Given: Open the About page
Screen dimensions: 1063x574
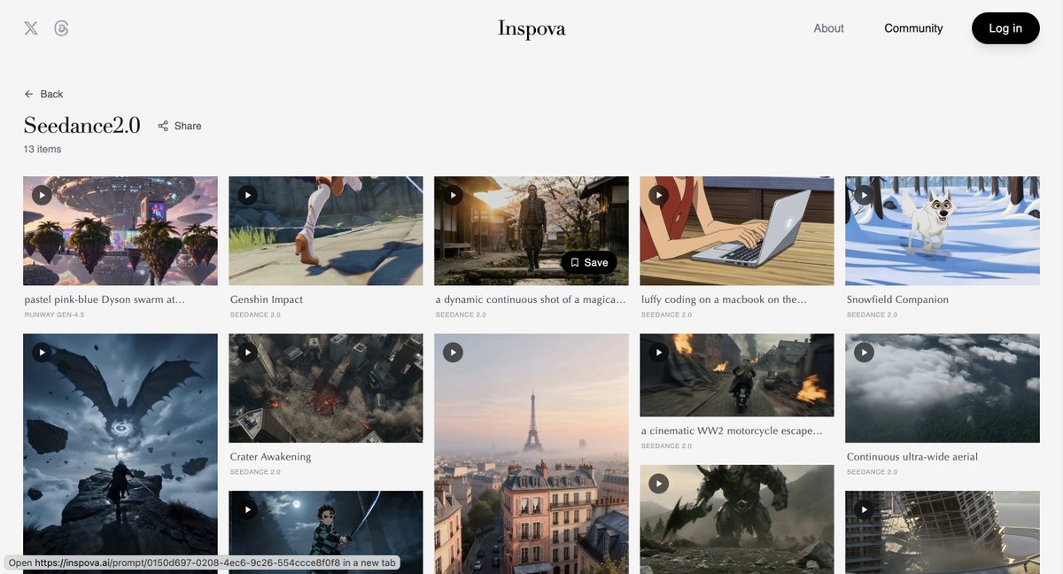Looking at the screenshot, I should pos(828,28).
